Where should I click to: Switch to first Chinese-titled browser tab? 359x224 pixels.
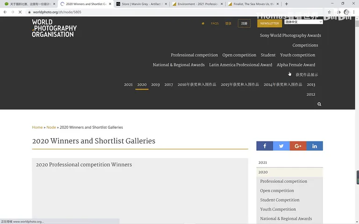click(x=30, y=4)
